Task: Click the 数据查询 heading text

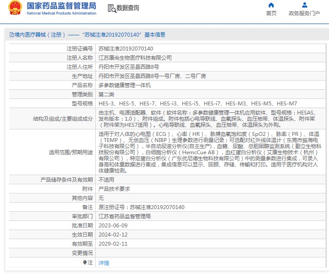Action: tap(128, 8)
